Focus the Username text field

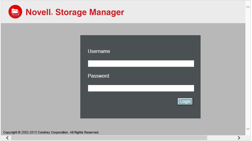pyautogui.click(x=141, y=63)
